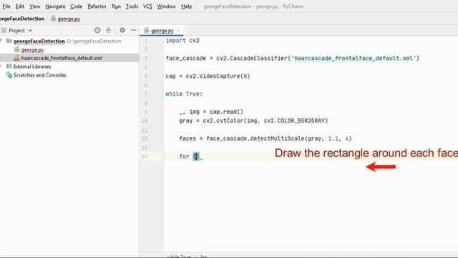Select the george.py editor tab
This screenshot has width=458, height=258.
point(162,30)
